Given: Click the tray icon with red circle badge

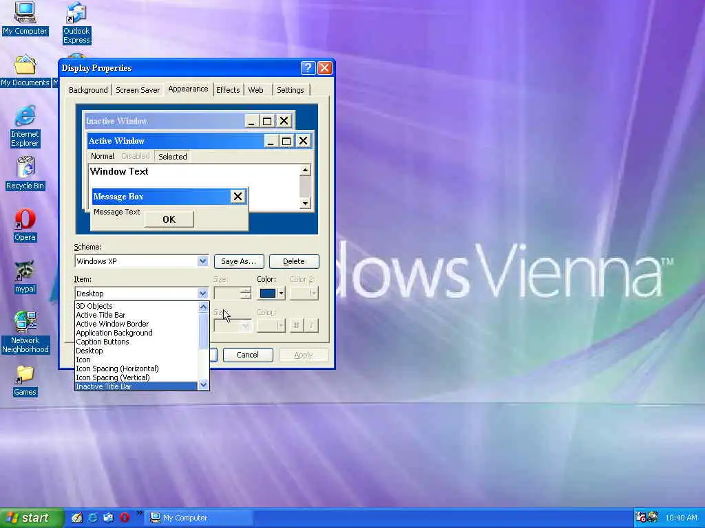Looking at the screenshot, I should tap(641, 517).
